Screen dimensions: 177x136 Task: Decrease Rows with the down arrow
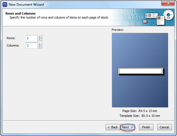(40, 39)
